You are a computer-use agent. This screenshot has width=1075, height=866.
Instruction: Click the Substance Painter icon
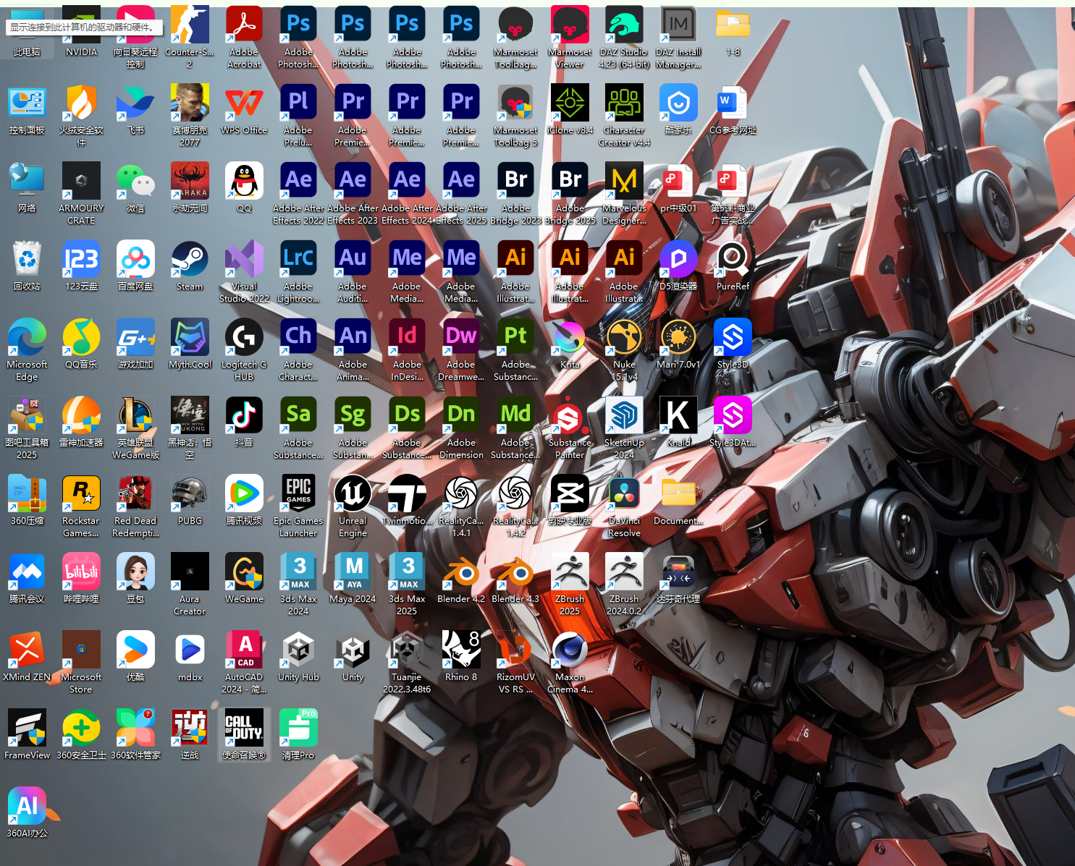point(570,428)
